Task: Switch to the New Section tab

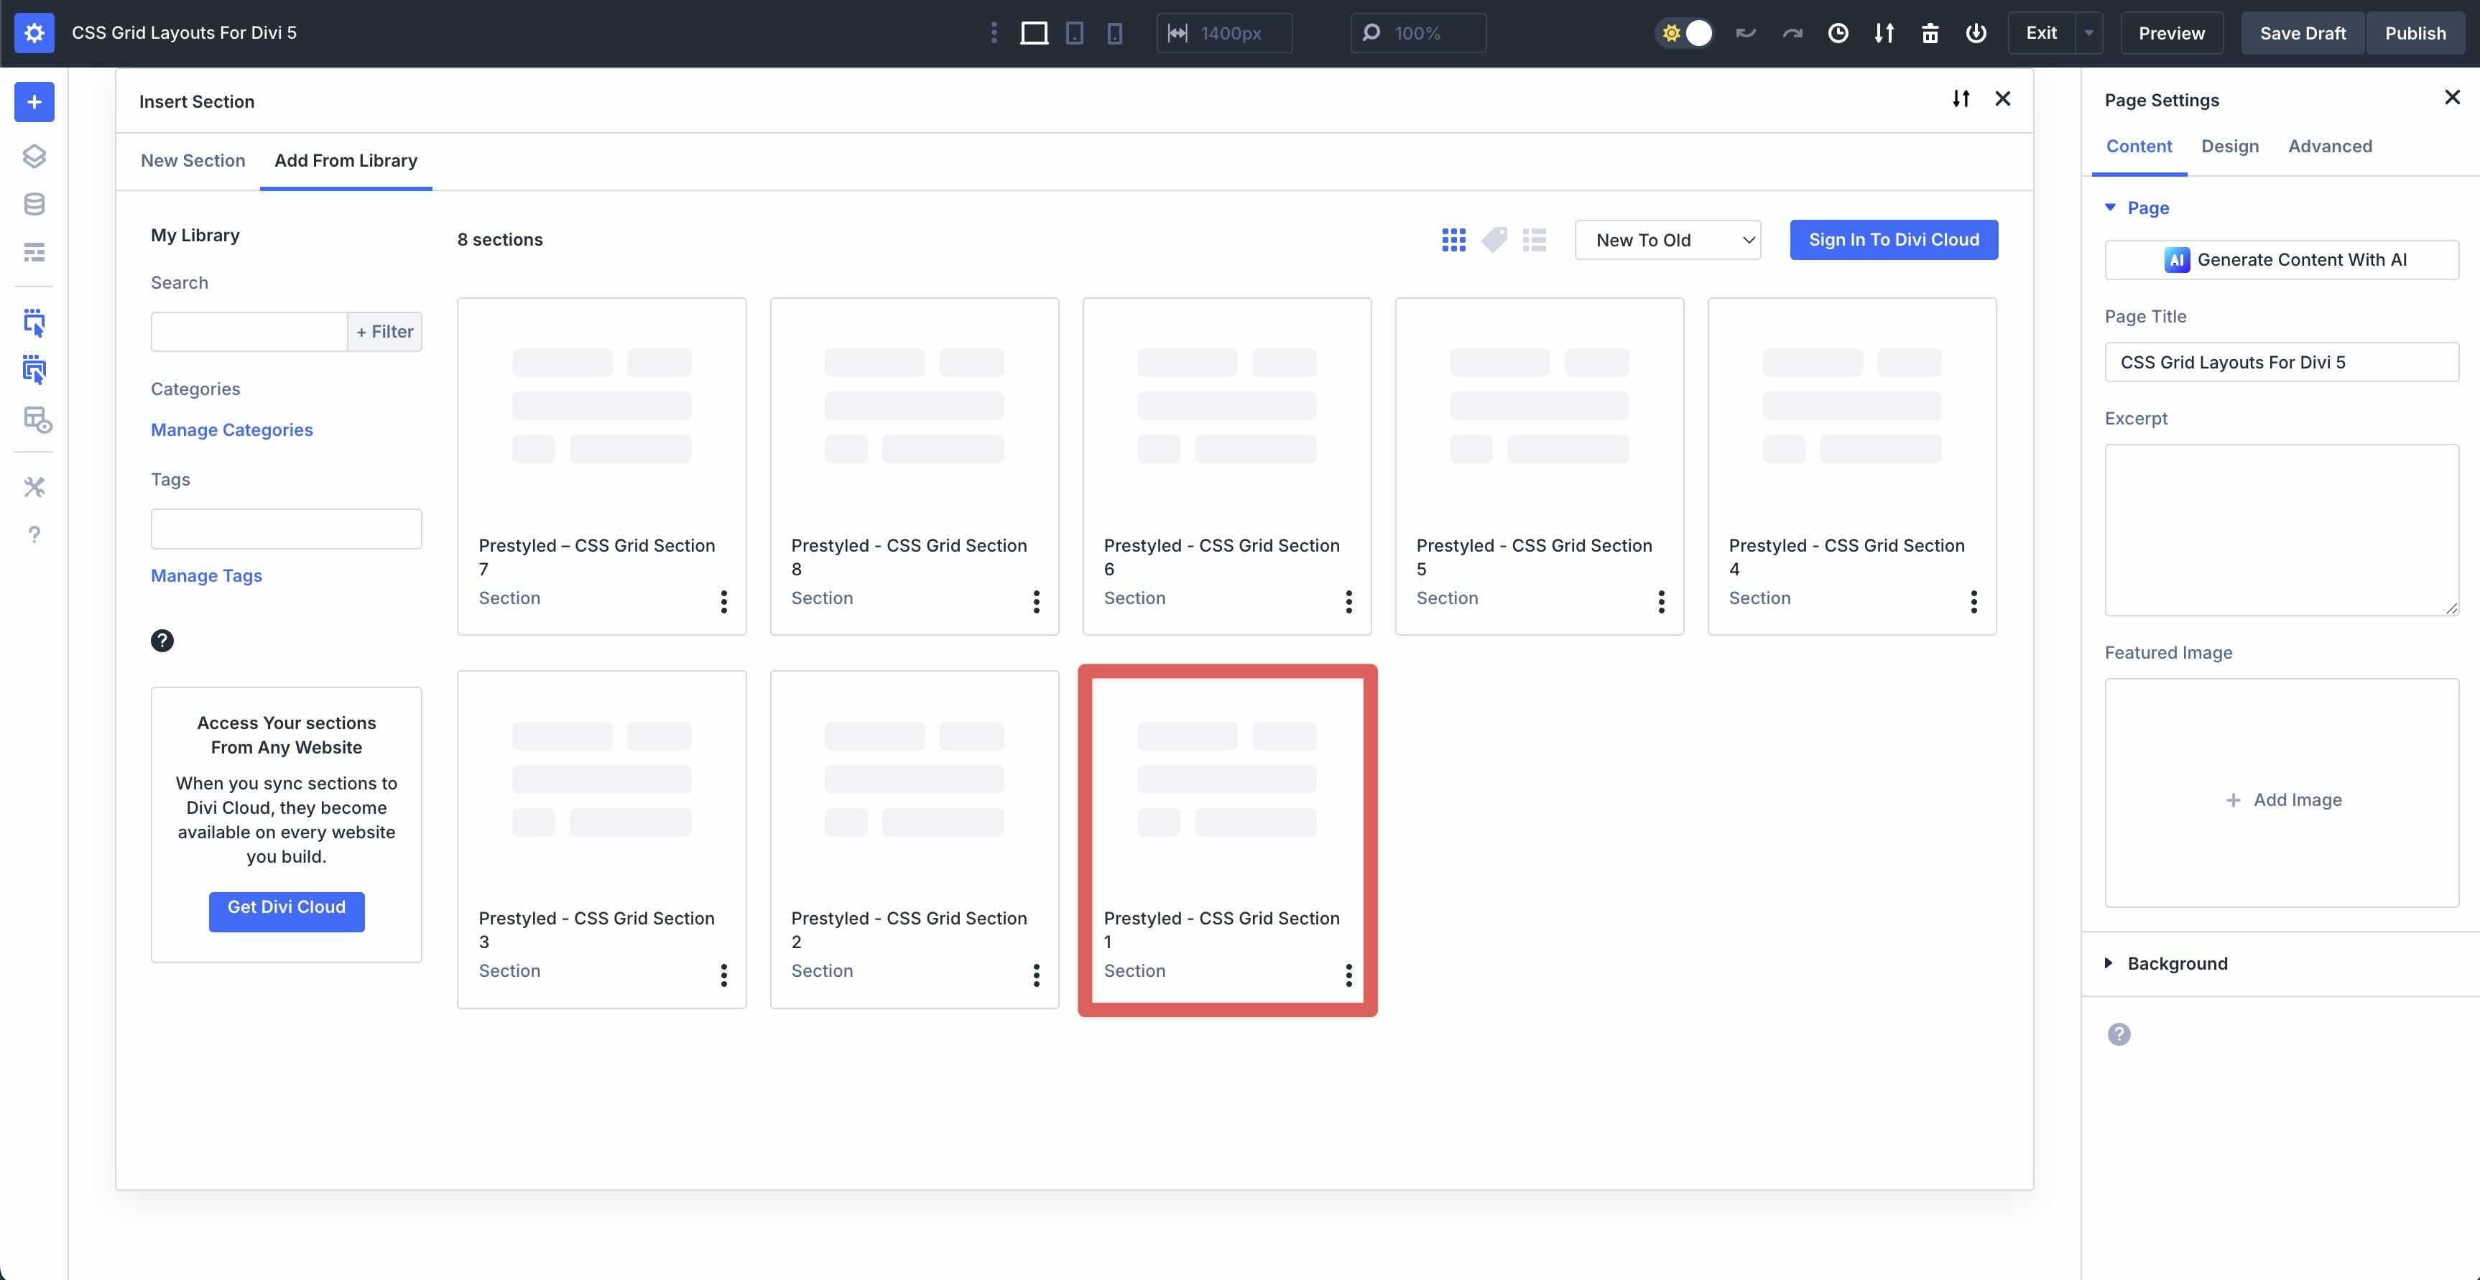Action: [193, 159]
